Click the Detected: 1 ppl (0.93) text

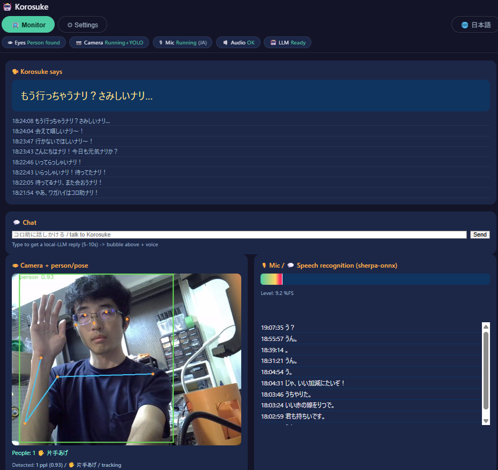click(38, 465)
